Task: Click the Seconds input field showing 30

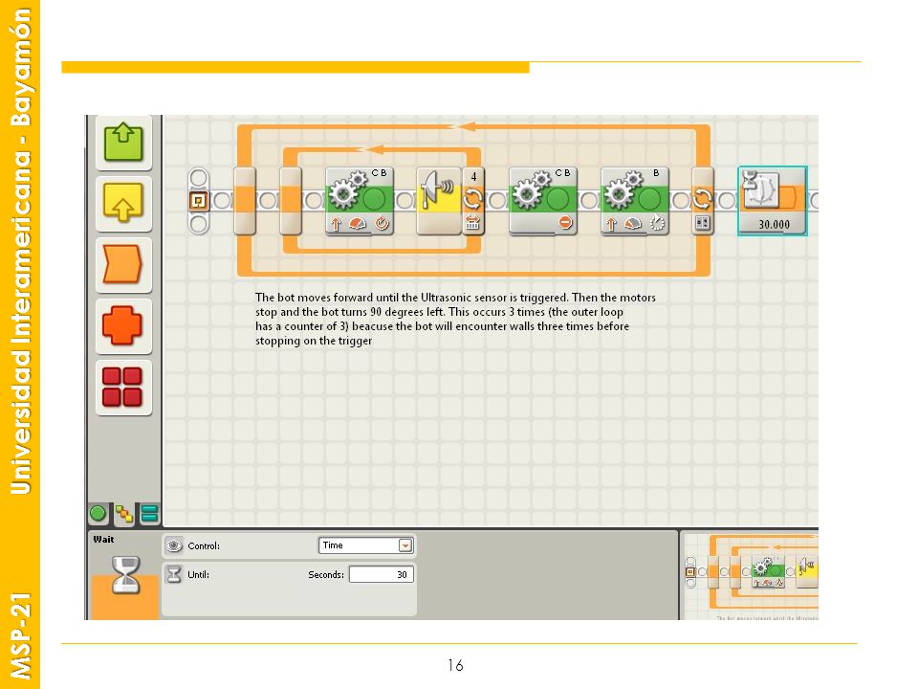Action: (x=382, y=574)
